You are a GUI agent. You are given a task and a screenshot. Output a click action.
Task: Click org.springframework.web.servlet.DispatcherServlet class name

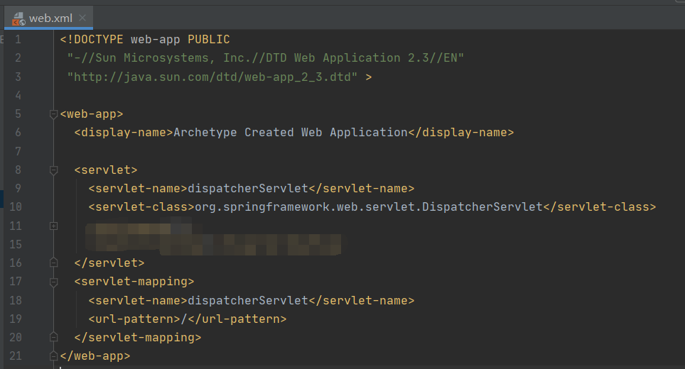coord(369,206)
